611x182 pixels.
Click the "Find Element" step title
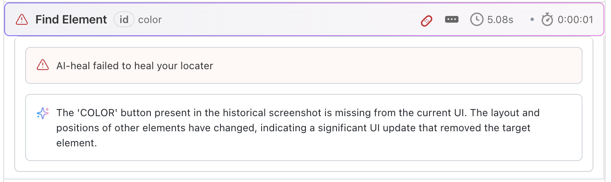point(71,20)
